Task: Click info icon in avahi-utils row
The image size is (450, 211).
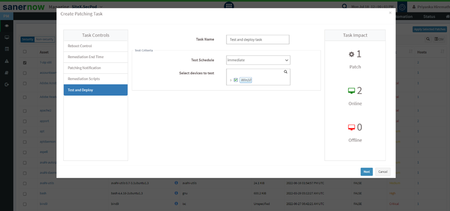Action: pyautogui.click(x=176, y=183)
